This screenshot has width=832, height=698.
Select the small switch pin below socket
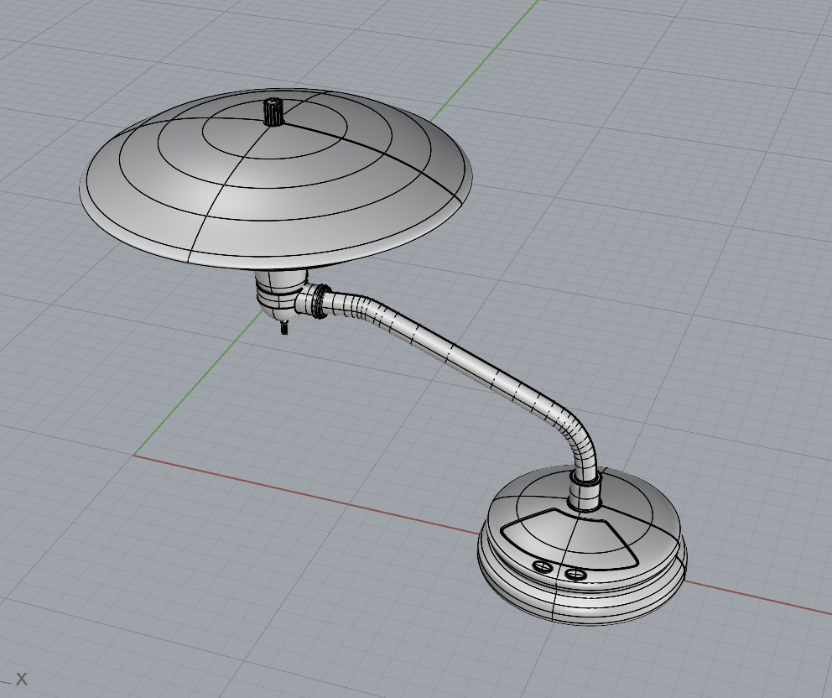(285, 327)
